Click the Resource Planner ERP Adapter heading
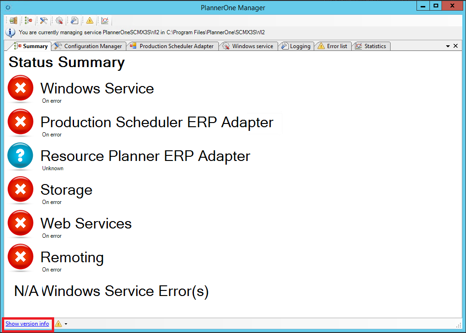466x333 pixels. tap(145, 156)
